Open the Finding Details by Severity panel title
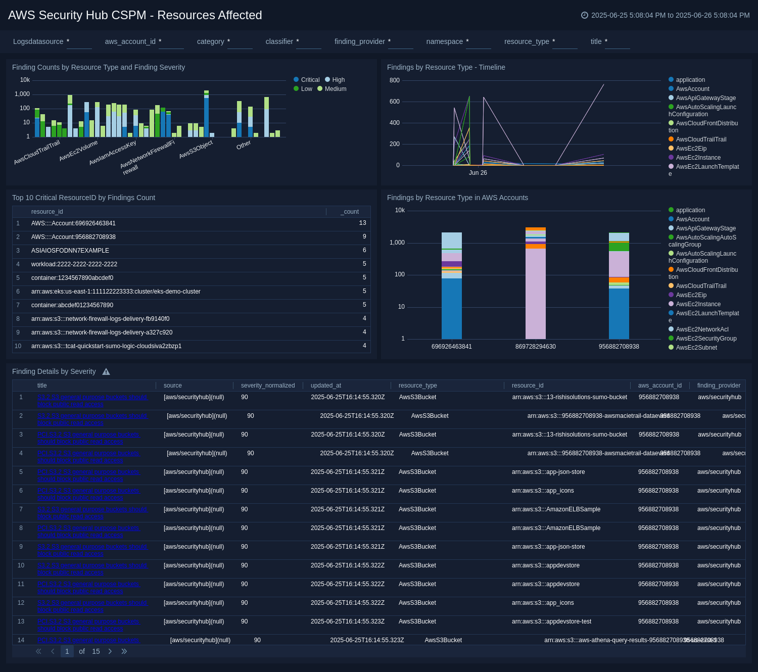Image resolution: width=758 pixels, height=672 pixels. tap(54, 371)
